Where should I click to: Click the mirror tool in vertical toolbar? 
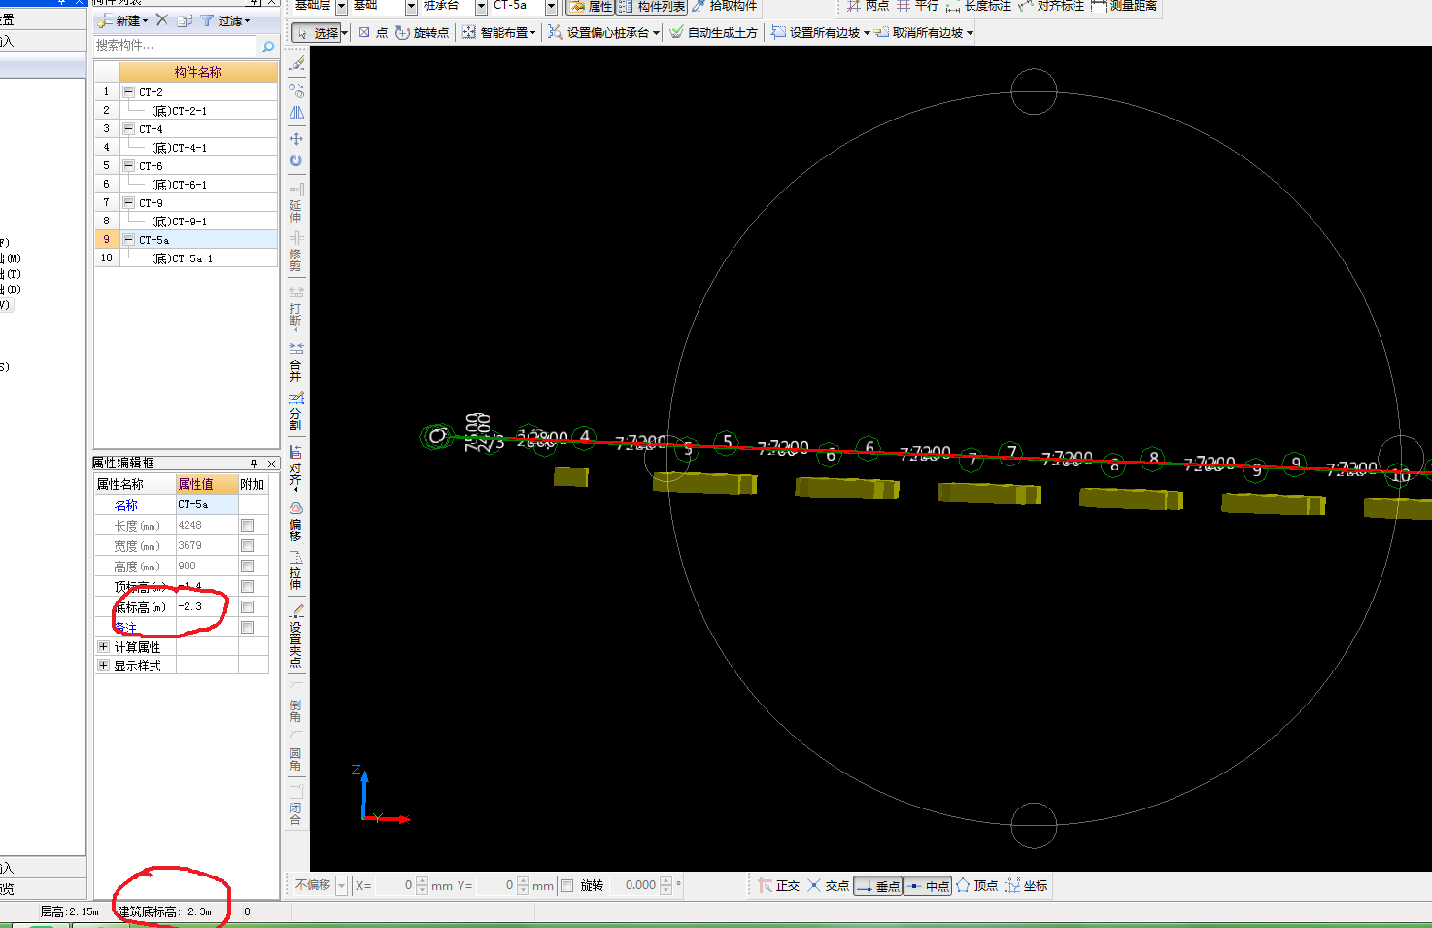pyautogui.click(x=296, y=113)
